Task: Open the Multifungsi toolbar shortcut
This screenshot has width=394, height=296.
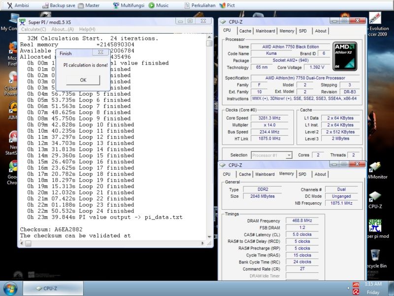Action: pyautogui.click(x=129, y=5)
